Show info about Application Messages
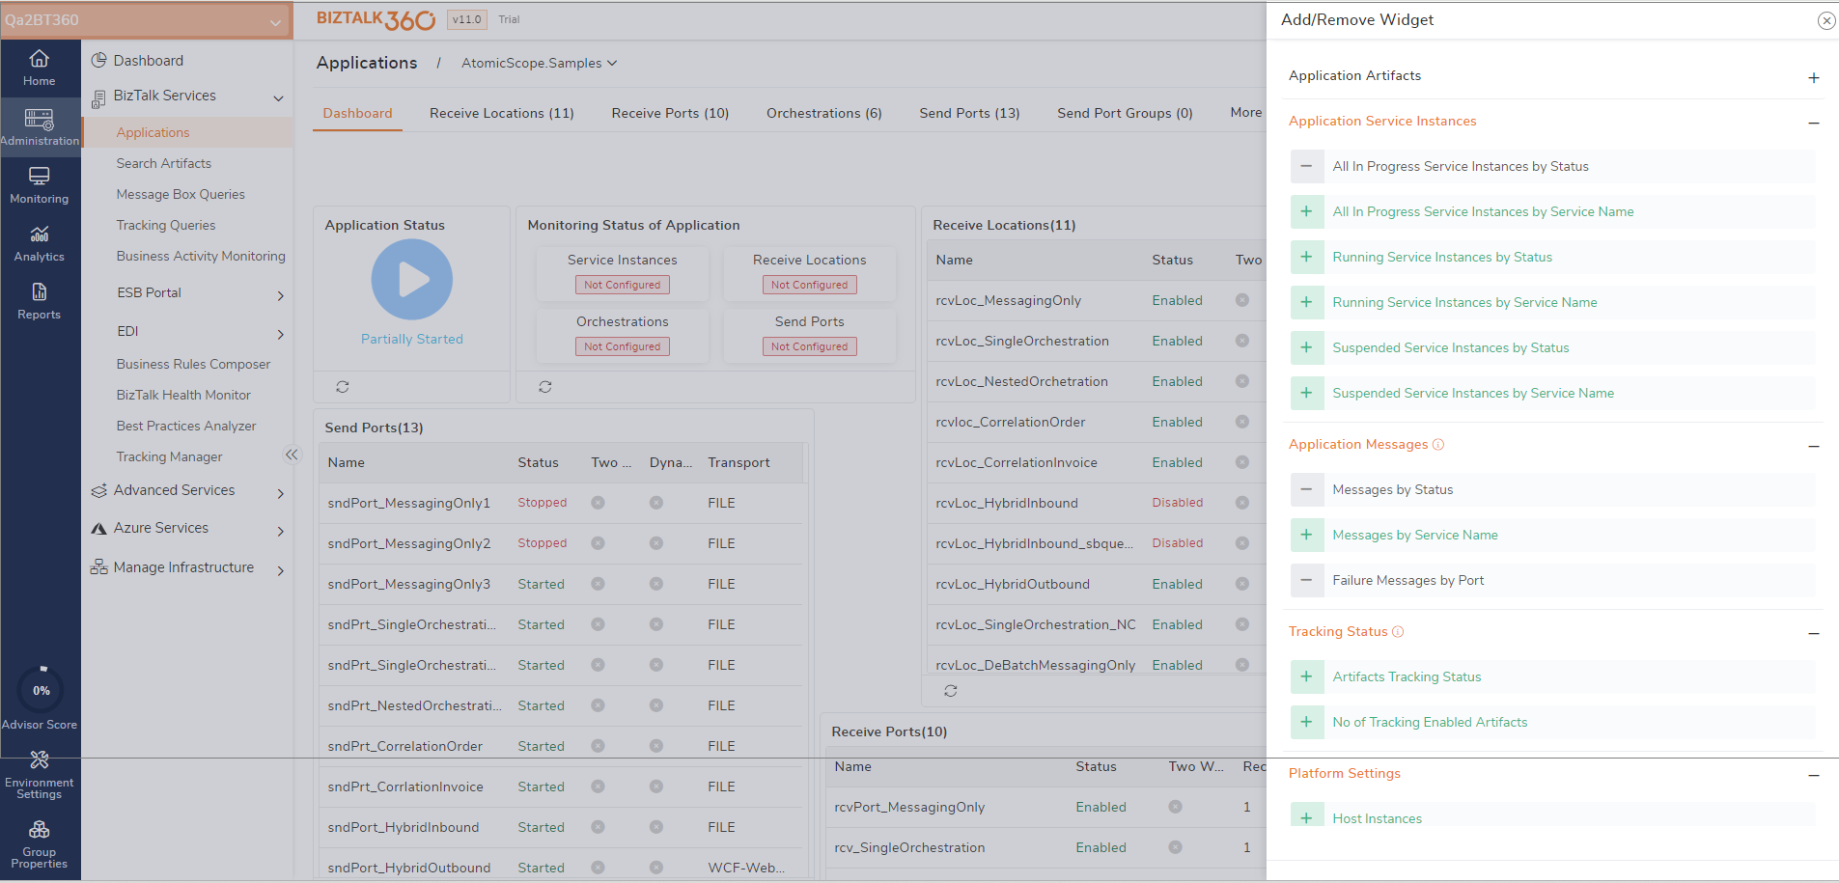1839x883 pixels. [1438, 445]
